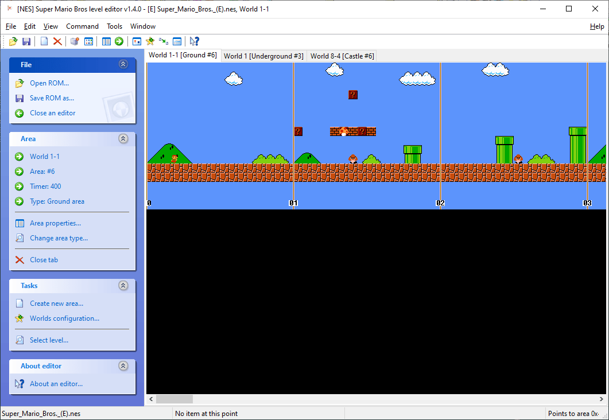The width and height of the screenshot is (609, 420).
Task: Open the World 8-4 Castle tab
Action: pos(342,56)
